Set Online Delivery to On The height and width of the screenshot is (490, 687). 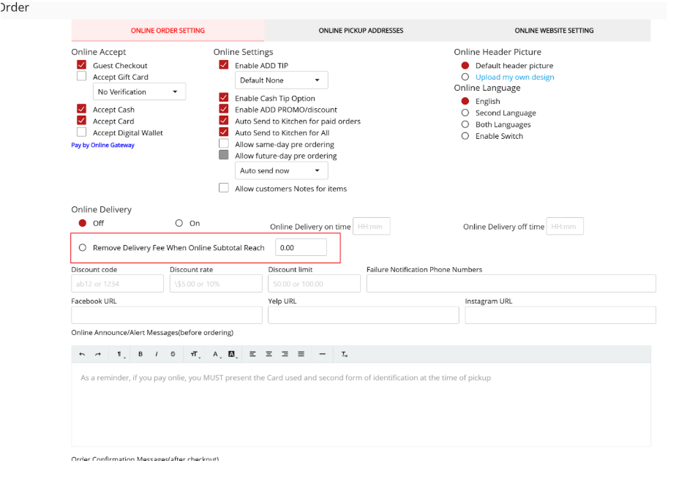click(x=179, y=223)
